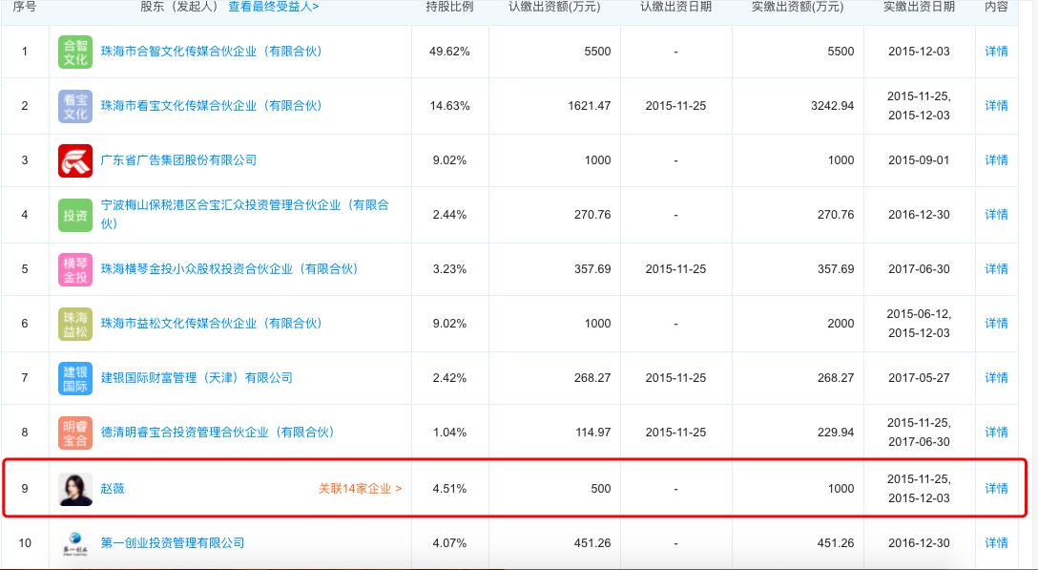The width and height of the screenshot is (1038, 570).
Task: Open 德清明睿宝合投资管理合伙企业 link
Action: pyautogui.click(x=218, y=433)
